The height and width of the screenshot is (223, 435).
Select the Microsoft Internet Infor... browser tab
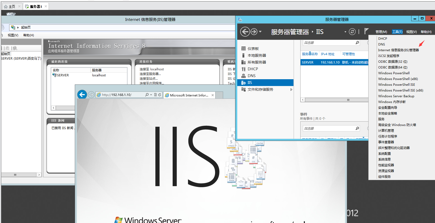coord(190,95)
